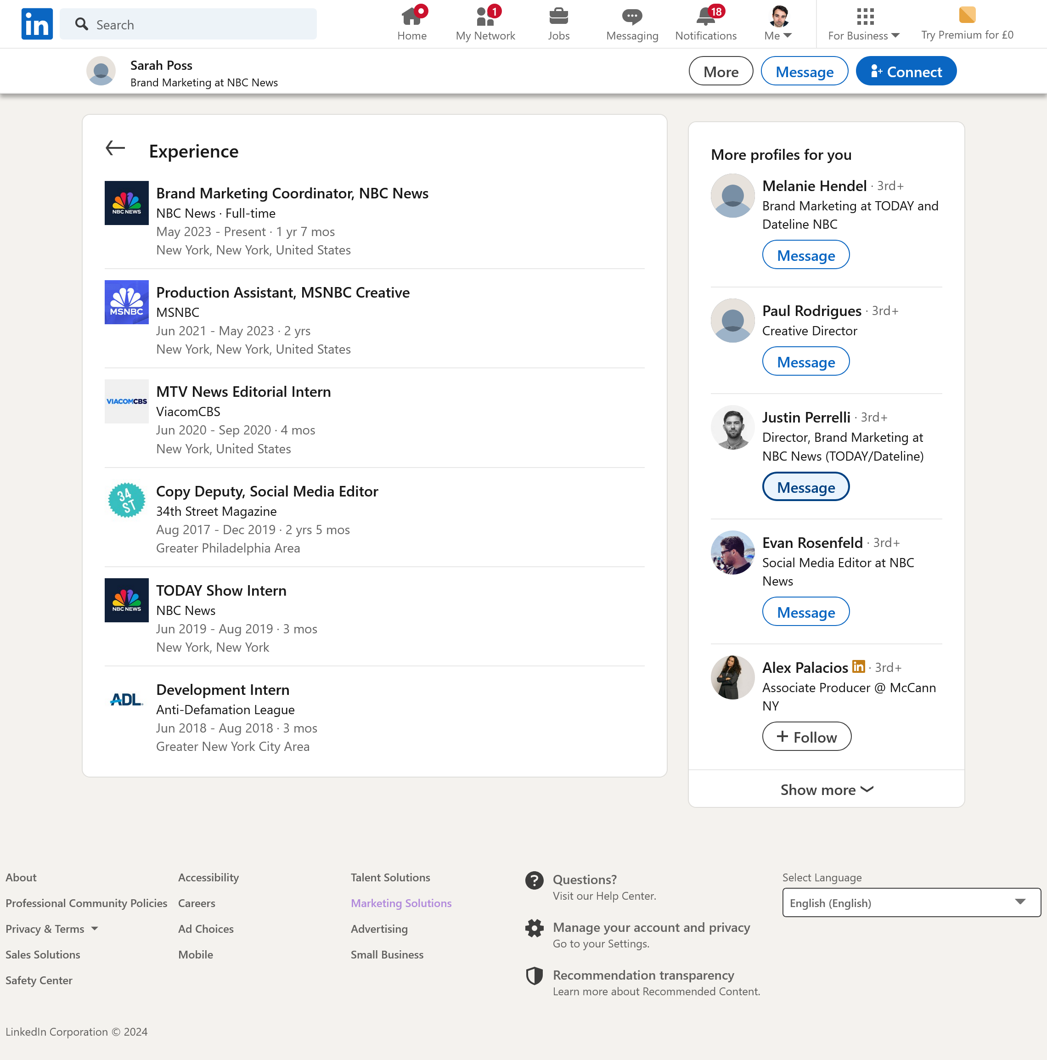The width and height of the screenshot is (1047, 1060).
Task: Open the Safety Center footer link
Action: tap(39, 981)
